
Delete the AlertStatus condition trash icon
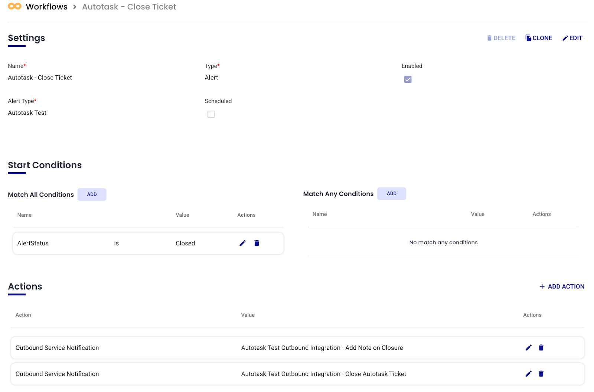click(x=257, y=243)
